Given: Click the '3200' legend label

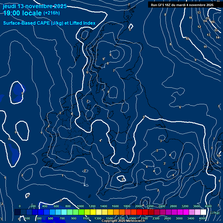Looking at the screenshot, I should pyautogui.click(x=185, y=206).
